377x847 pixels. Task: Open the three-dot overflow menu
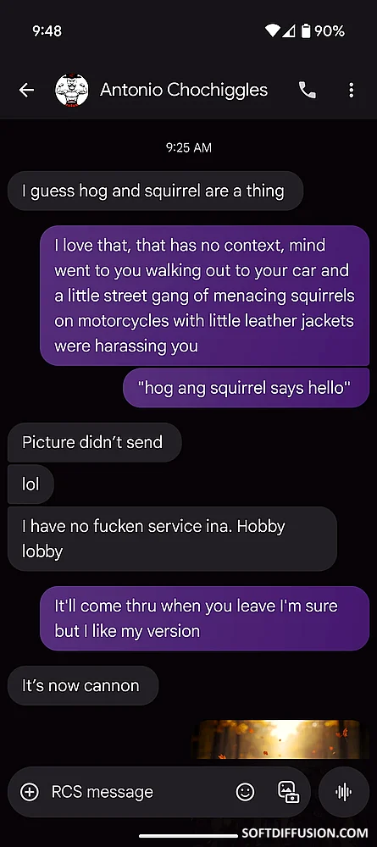tap(351, 91)
